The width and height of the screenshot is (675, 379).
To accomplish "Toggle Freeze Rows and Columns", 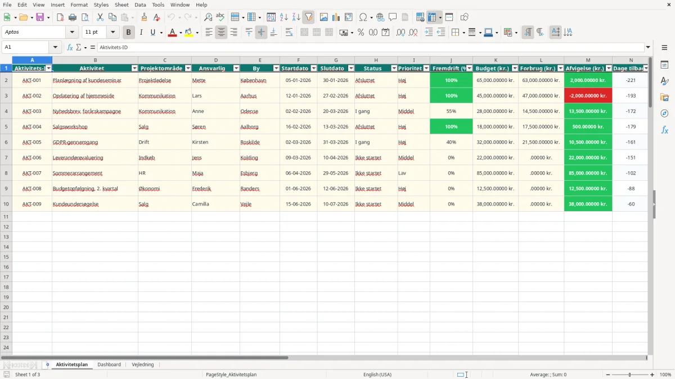I will click(432, 17).
